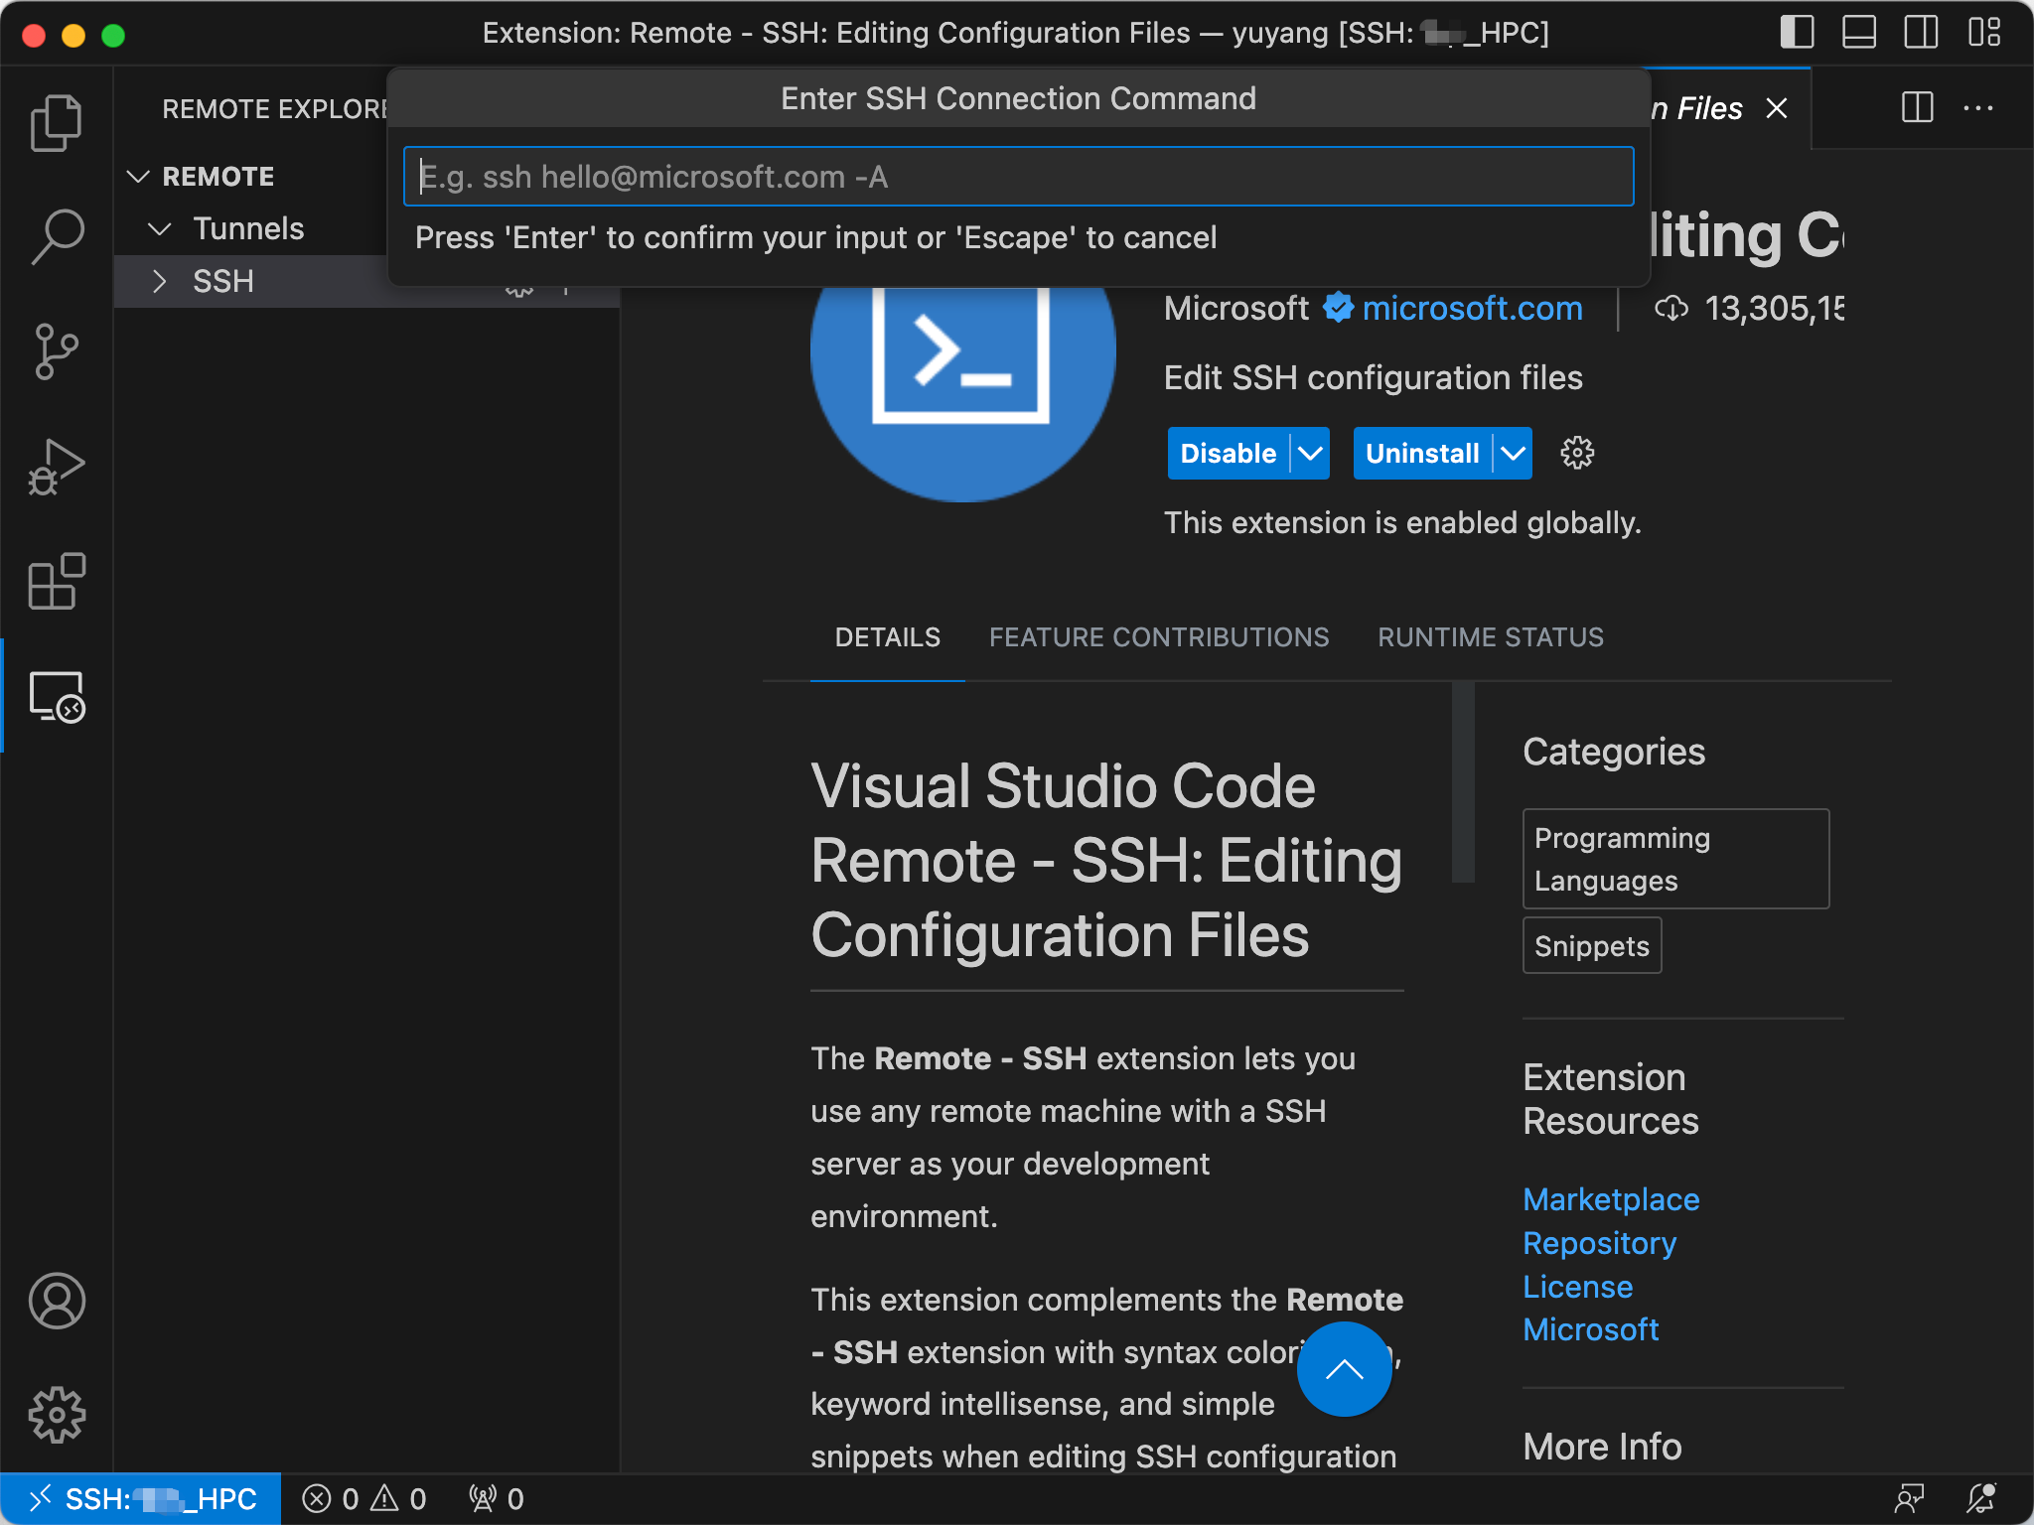Screen dimensions: 2034x1525
Task: Toggle bottom panel layout icon
Action: (1859, 33)
